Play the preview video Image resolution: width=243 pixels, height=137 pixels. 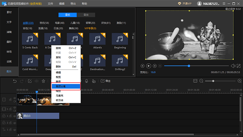coord(148,66)
